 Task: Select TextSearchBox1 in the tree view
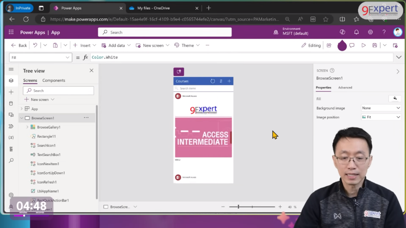[48, 155]
